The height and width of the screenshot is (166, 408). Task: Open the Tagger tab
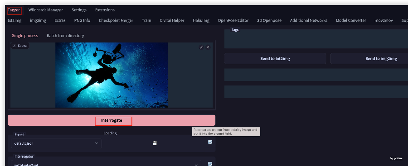point(14,10)
